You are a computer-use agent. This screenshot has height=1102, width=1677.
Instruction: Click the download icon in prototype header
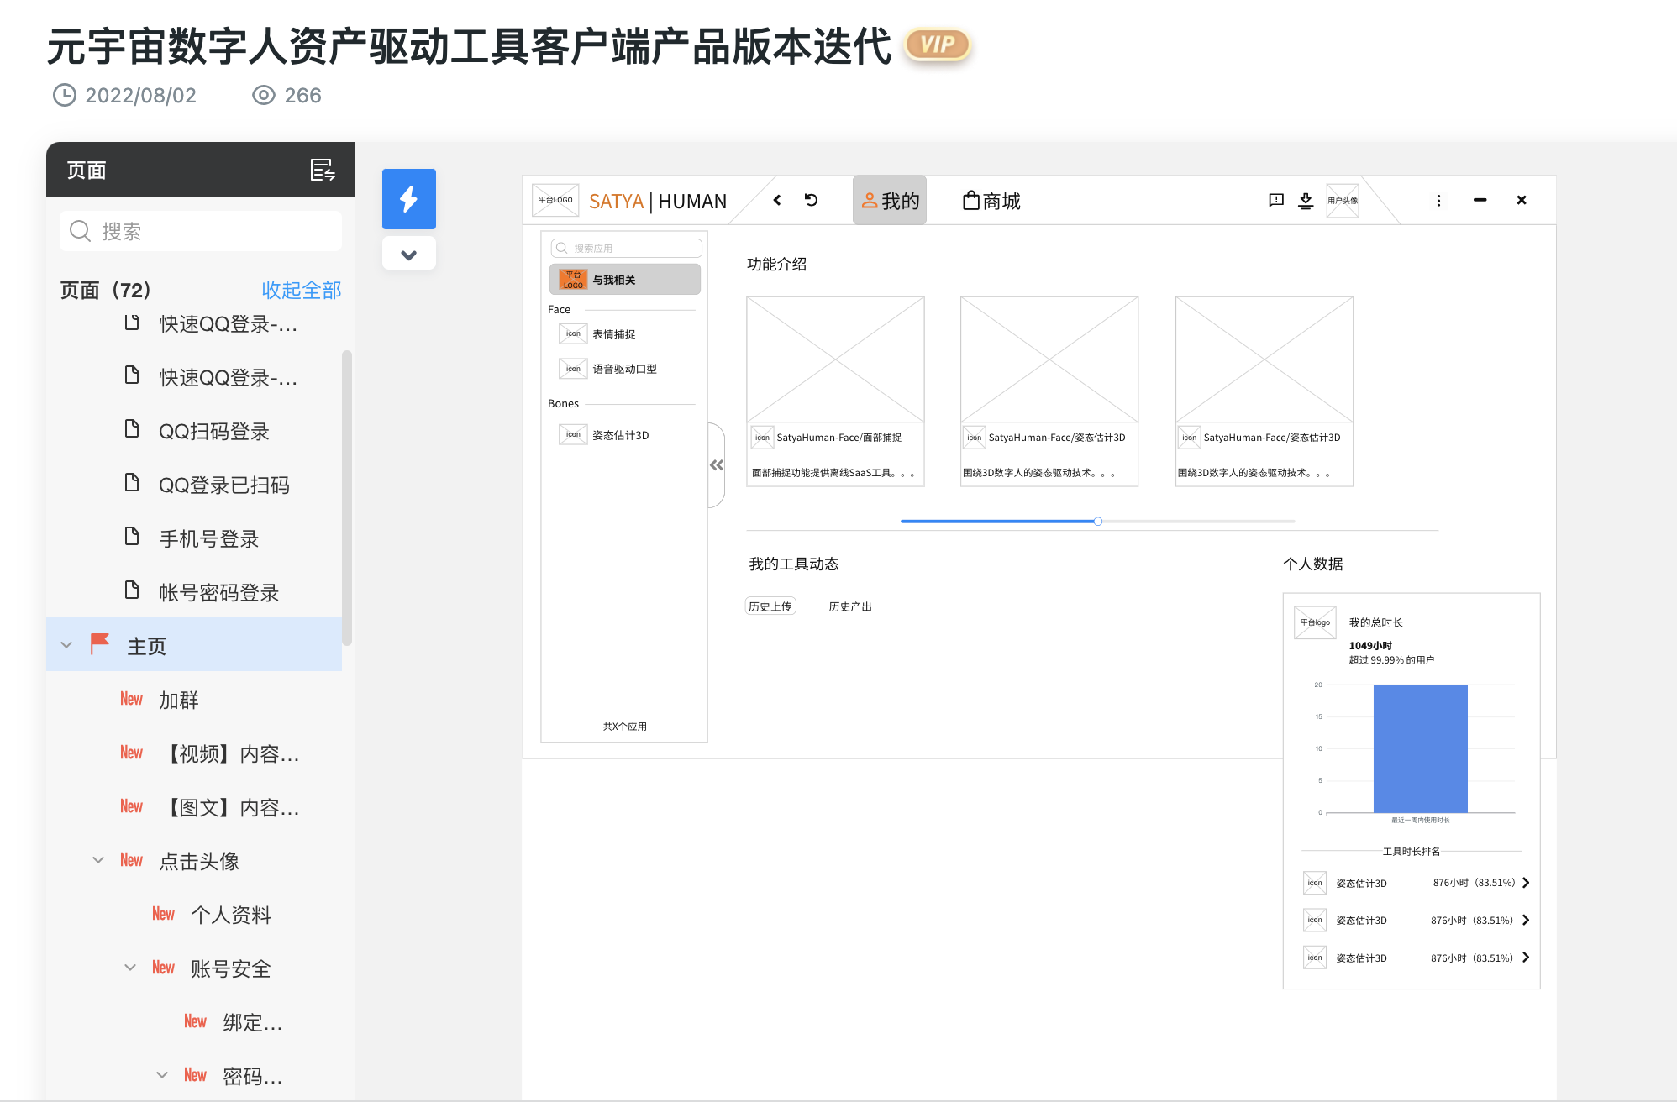click(1306, 200)
